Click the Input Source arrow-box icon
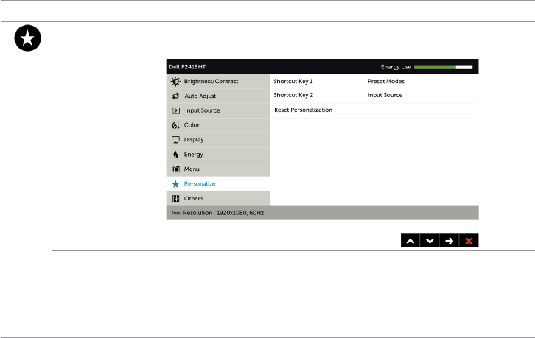This screenshot has width=535, height=338. click(x=175, y=110)
